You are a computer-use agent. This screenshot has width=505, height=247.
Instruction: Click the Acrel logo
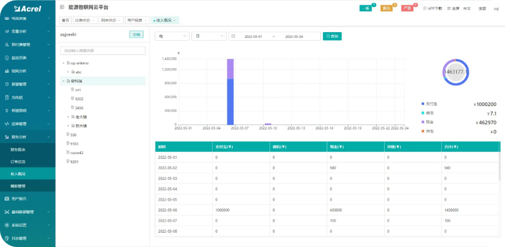tap(28, 9)
